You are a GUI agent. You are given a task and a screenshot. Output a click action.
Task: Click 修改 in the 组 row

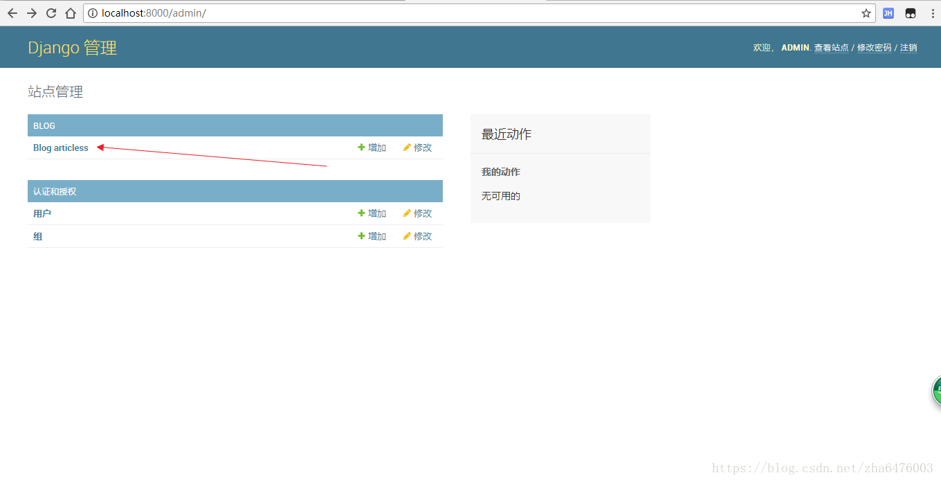[417, 236]
